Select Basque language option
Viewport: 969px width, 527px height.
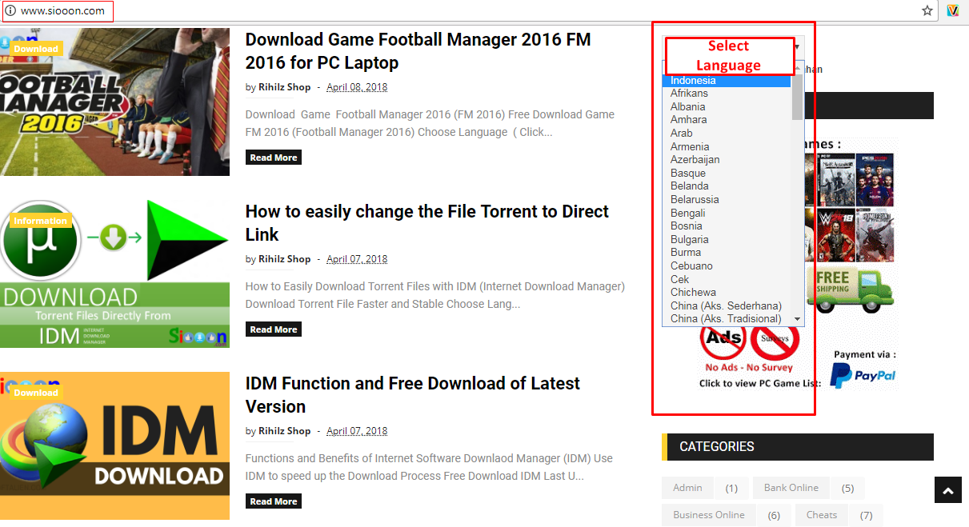click(x=727, y=173)
